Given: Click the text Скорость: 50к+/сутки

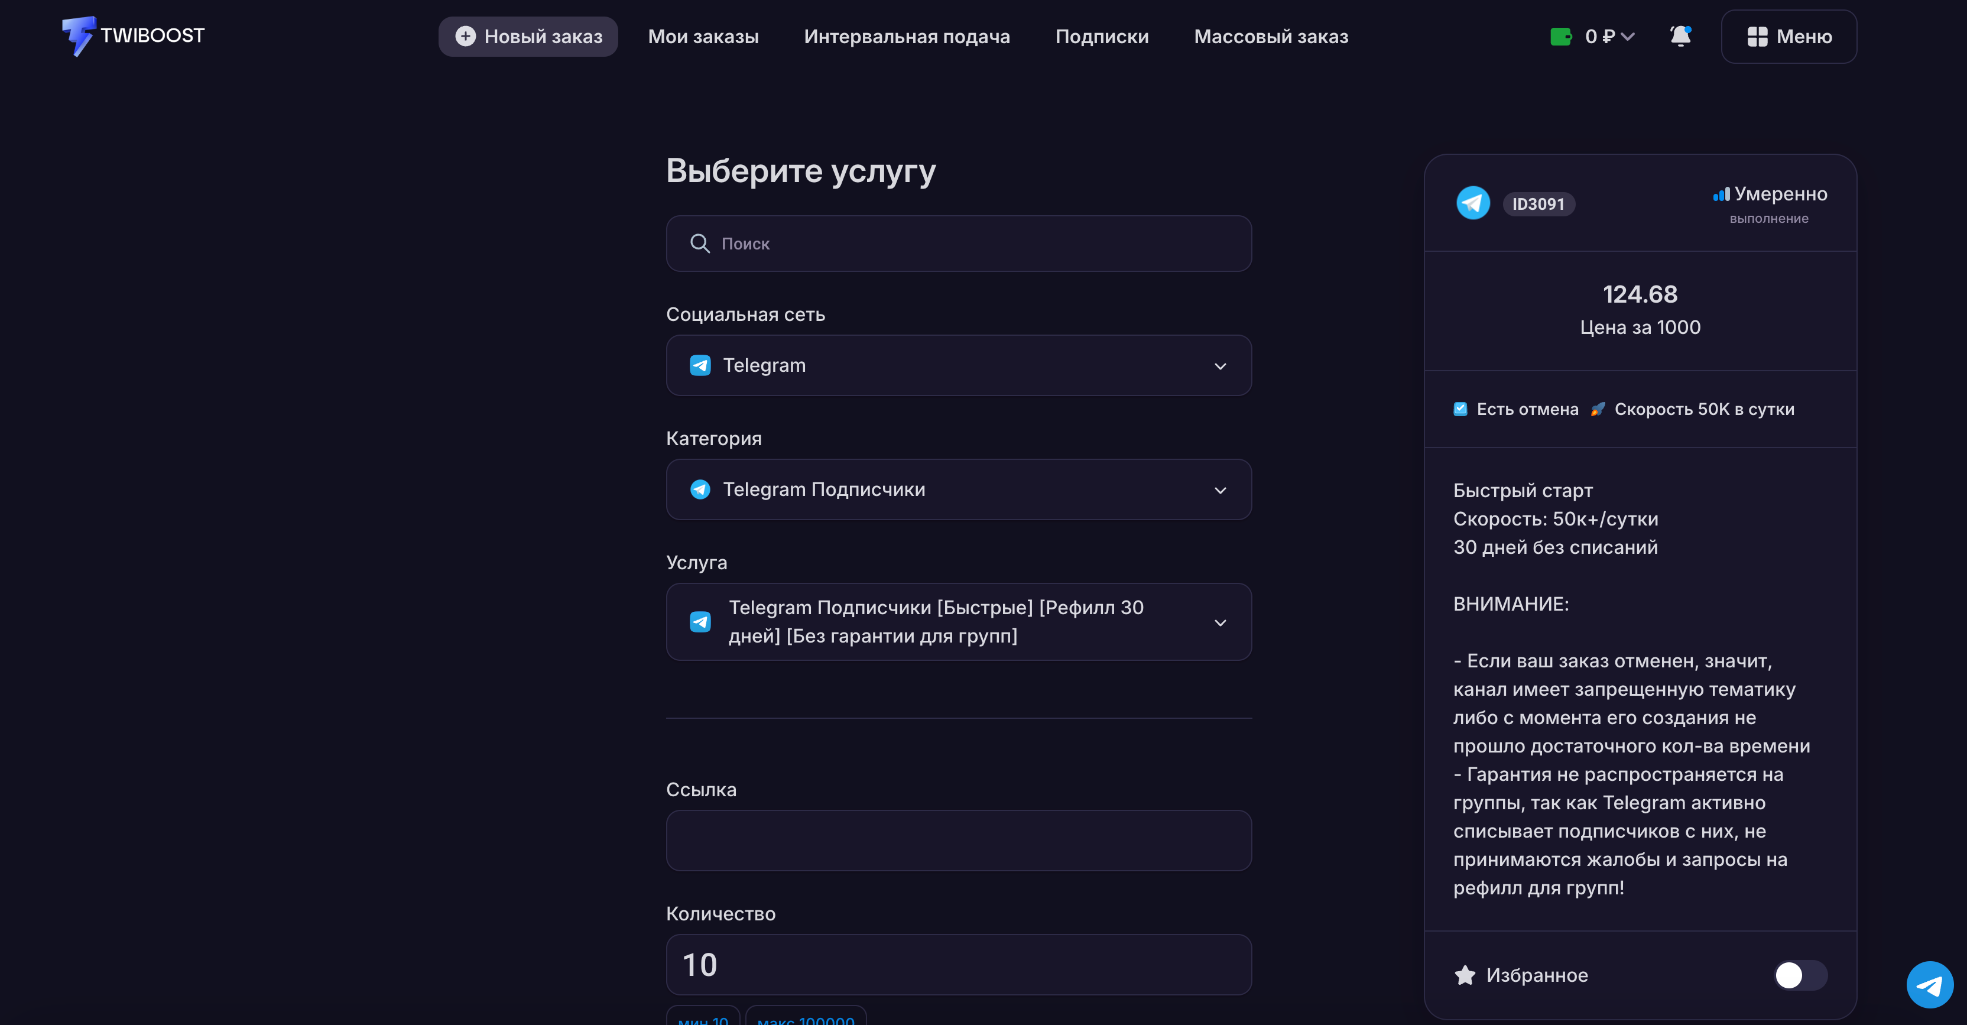Looking at the screenshot, I should (1556, 518).
